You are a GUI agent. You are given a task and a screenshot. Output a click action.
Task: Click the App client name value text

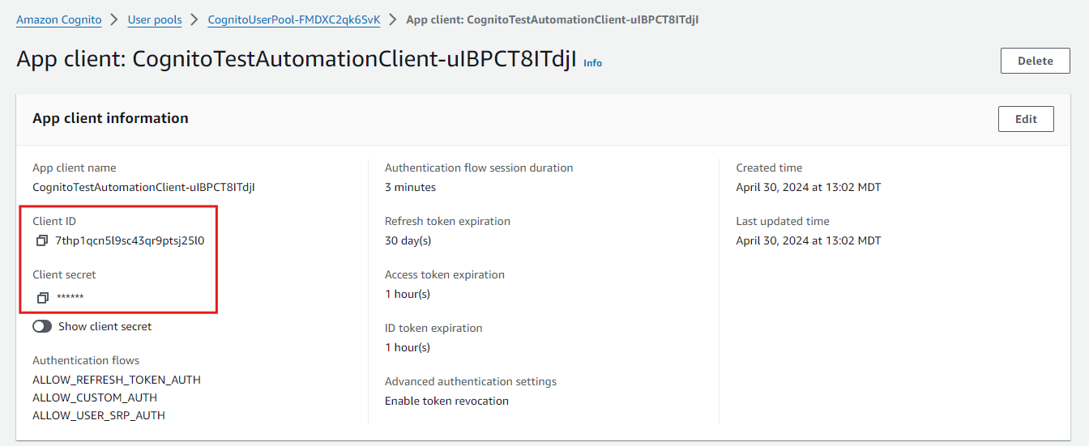(144, 187)
